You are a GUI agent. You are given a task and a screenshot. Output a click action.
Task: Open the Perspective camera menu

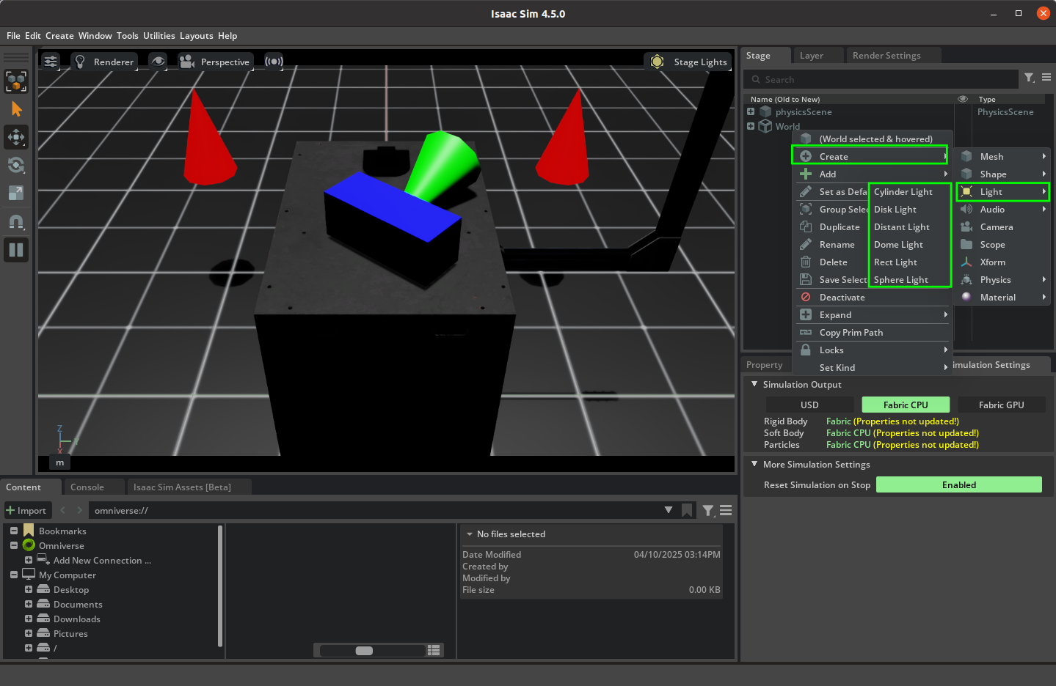pos(216,62)
